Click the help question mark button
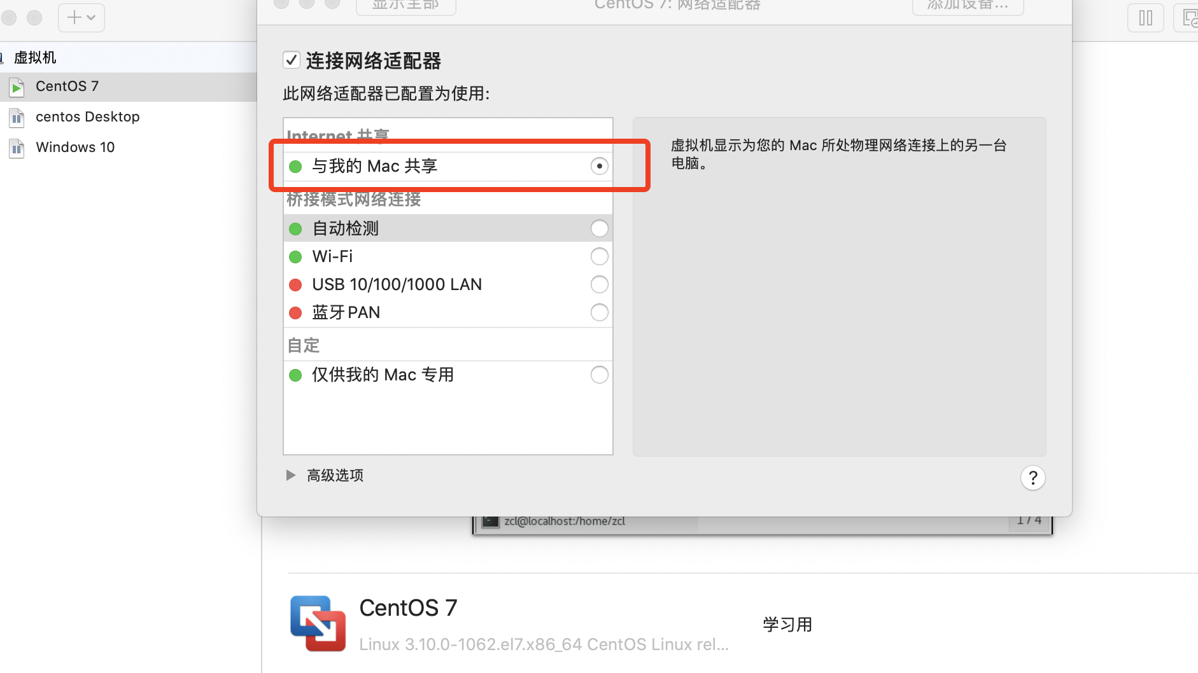This screenshot has width=1198, height=673. 1032,478
